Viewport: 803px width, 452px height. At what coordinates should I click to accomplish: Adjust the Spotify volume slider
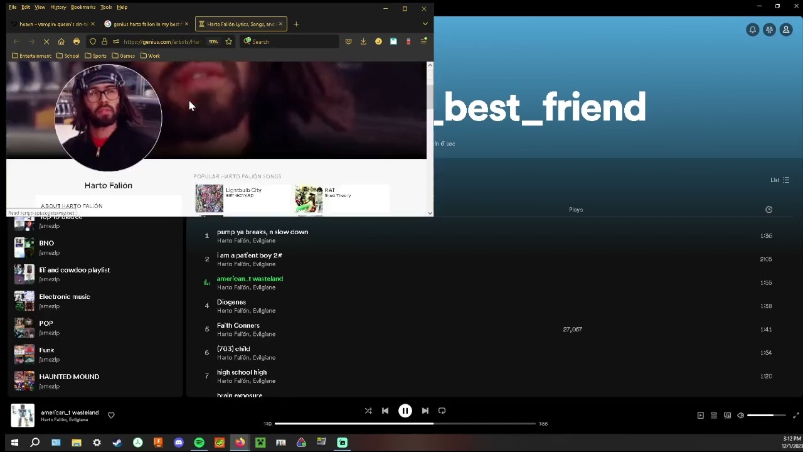[766, 416]
